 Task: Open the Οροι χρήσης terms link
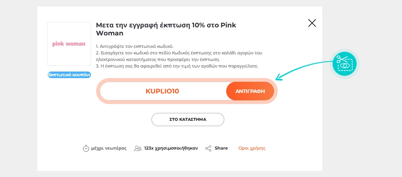tap(252, 148)
